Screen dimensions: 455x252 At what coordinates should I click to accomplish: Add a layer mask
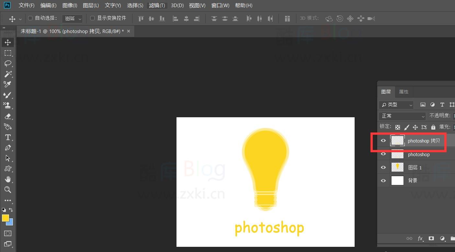tap(431, 239)
